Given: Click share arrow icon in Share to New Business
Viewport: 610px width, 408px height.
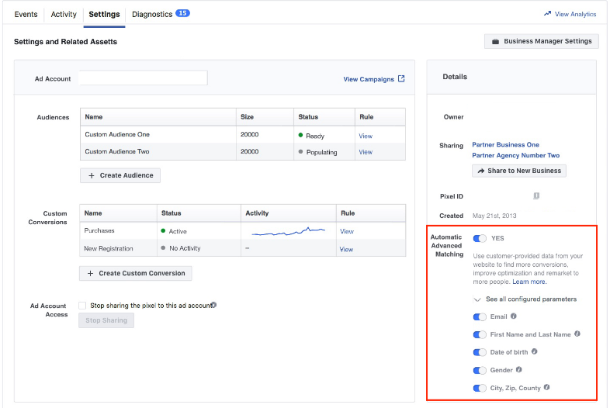Looking at the screenshot, I should point(481,171).
